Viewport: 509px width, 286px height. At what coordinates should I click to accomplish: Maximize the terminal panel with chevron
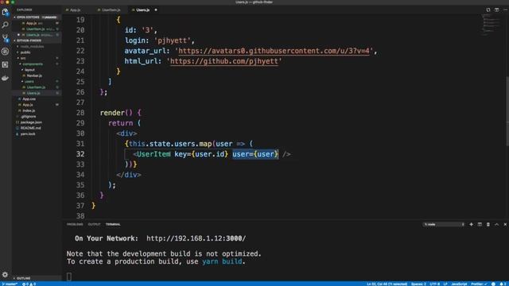pos(496,224)
